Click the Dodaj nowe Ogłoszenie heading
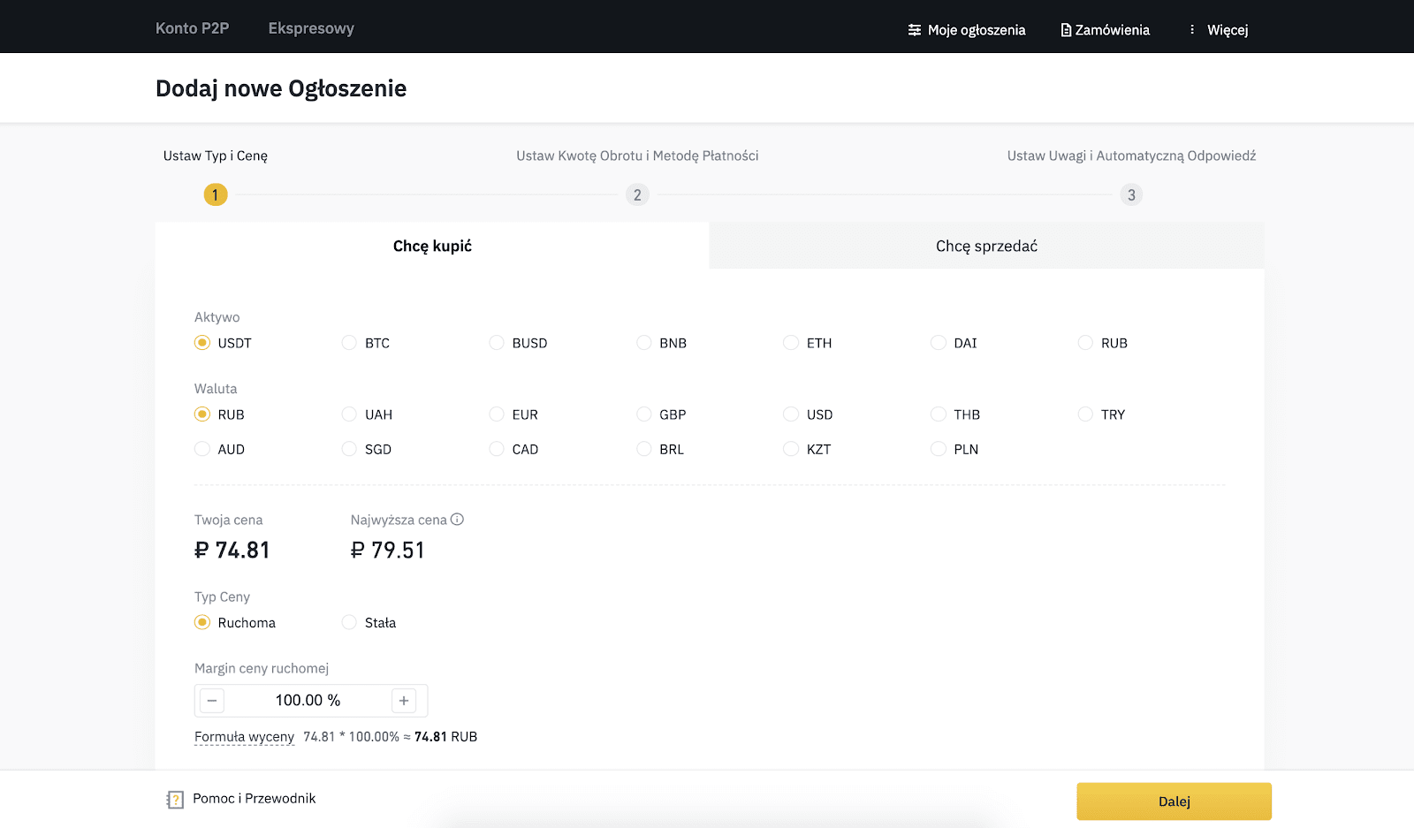Image resolution: width=1414 pixels, height=828 pixels. tap(281, 88)
